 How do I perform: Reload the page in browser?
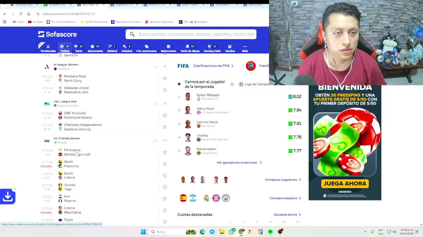(x=20, y=14)
